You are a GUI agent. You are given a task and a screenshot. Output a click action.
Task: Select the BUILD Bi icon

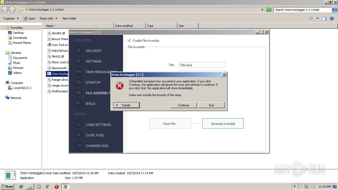78,103
